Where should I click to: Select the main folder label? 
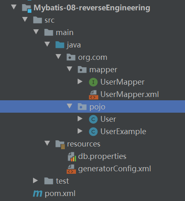click(64, 33)
